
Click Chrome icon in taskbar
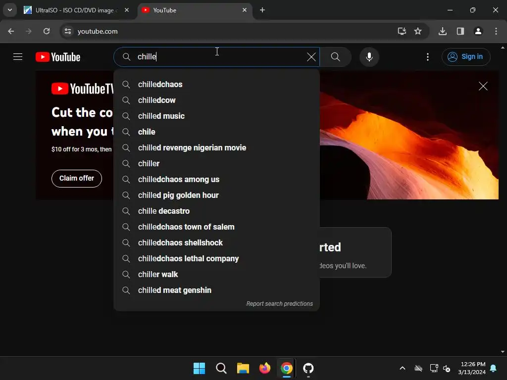287,368
